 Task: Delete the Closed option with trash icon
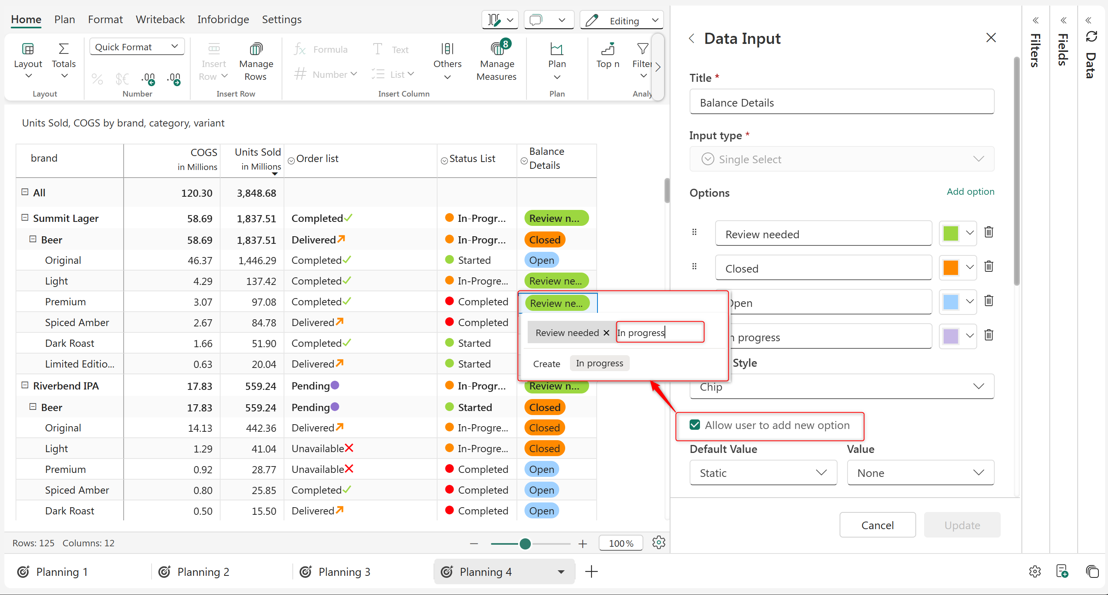[989, 267]
